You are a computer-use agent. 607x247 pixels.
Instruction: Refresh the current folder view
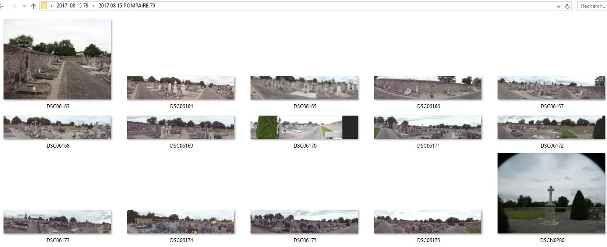tap(567, 6)
